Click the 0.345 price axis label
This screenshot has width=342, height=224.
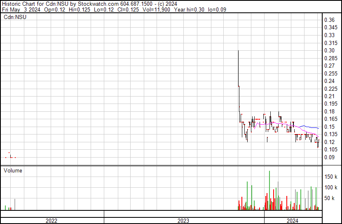(x=331, y=28)
